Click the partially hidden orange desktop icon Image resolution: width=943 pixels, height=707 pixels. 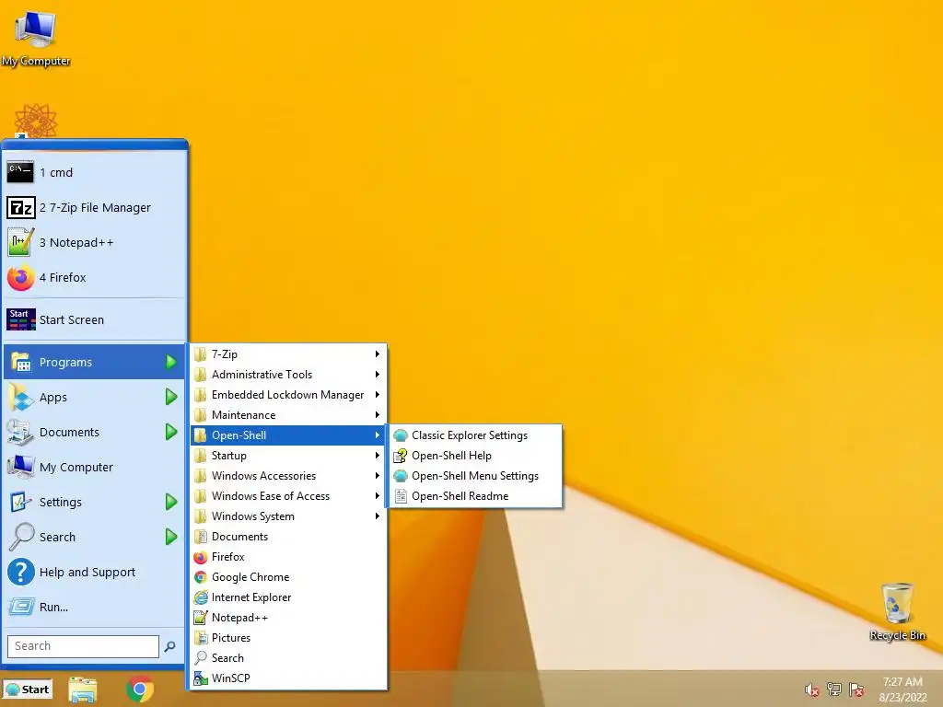pos(36,121)
